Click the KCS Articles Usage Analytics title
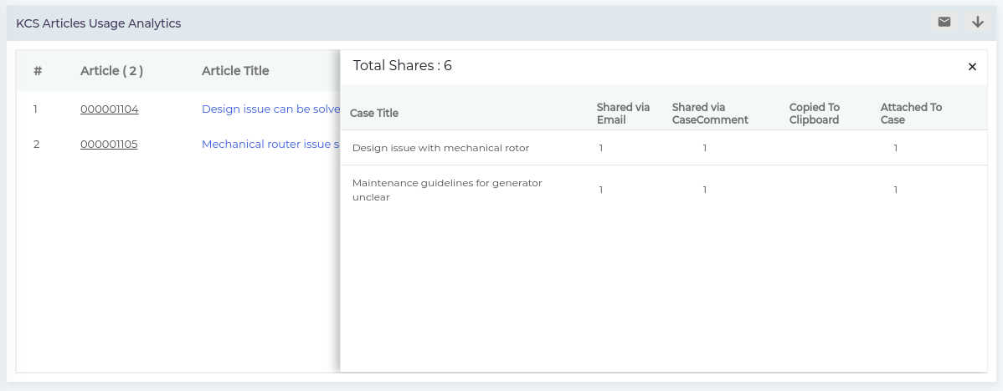 click(x=99, y=23)
